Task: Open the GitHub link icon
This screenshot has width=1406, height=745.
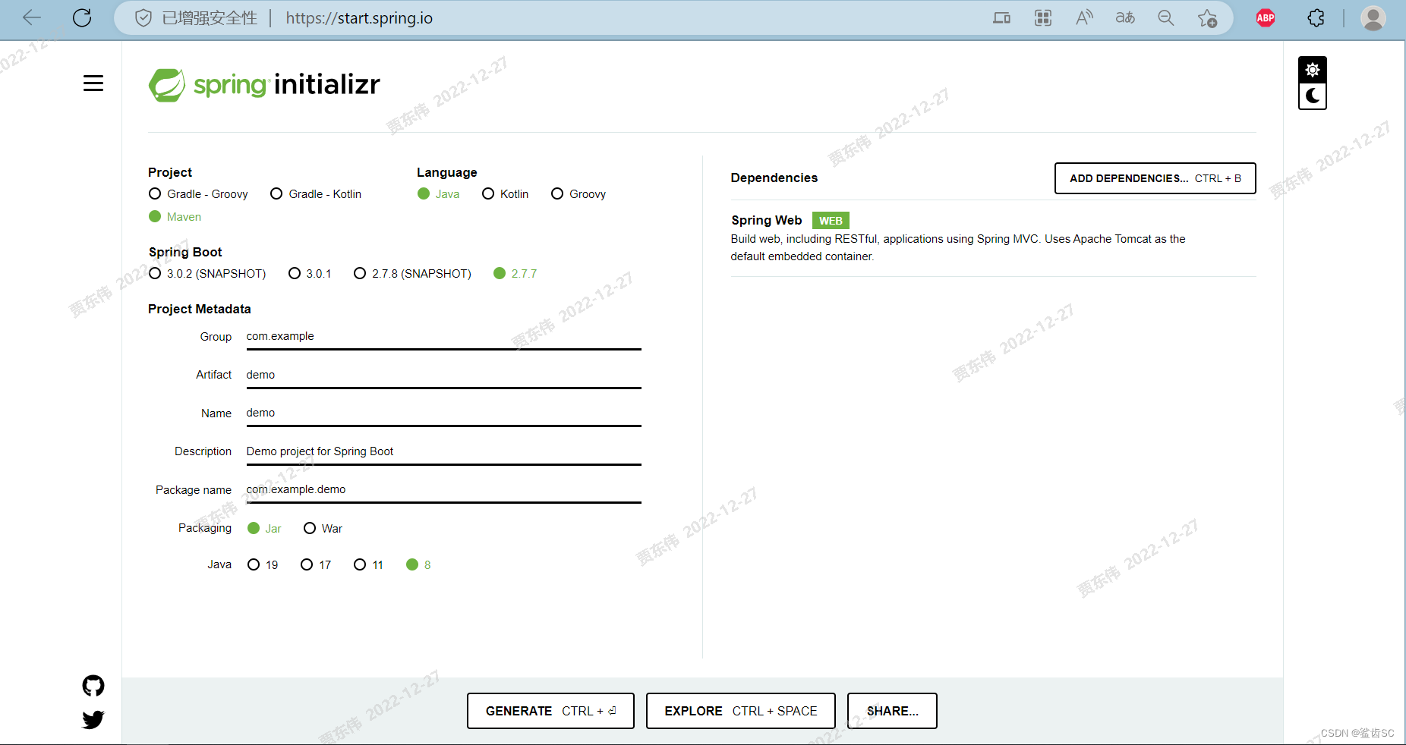Action: point(93,686)
